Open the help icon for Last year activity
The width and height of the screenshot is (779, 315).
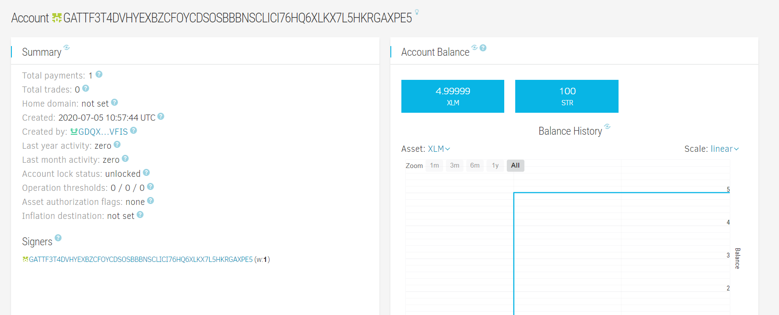(x=117, y=144)
